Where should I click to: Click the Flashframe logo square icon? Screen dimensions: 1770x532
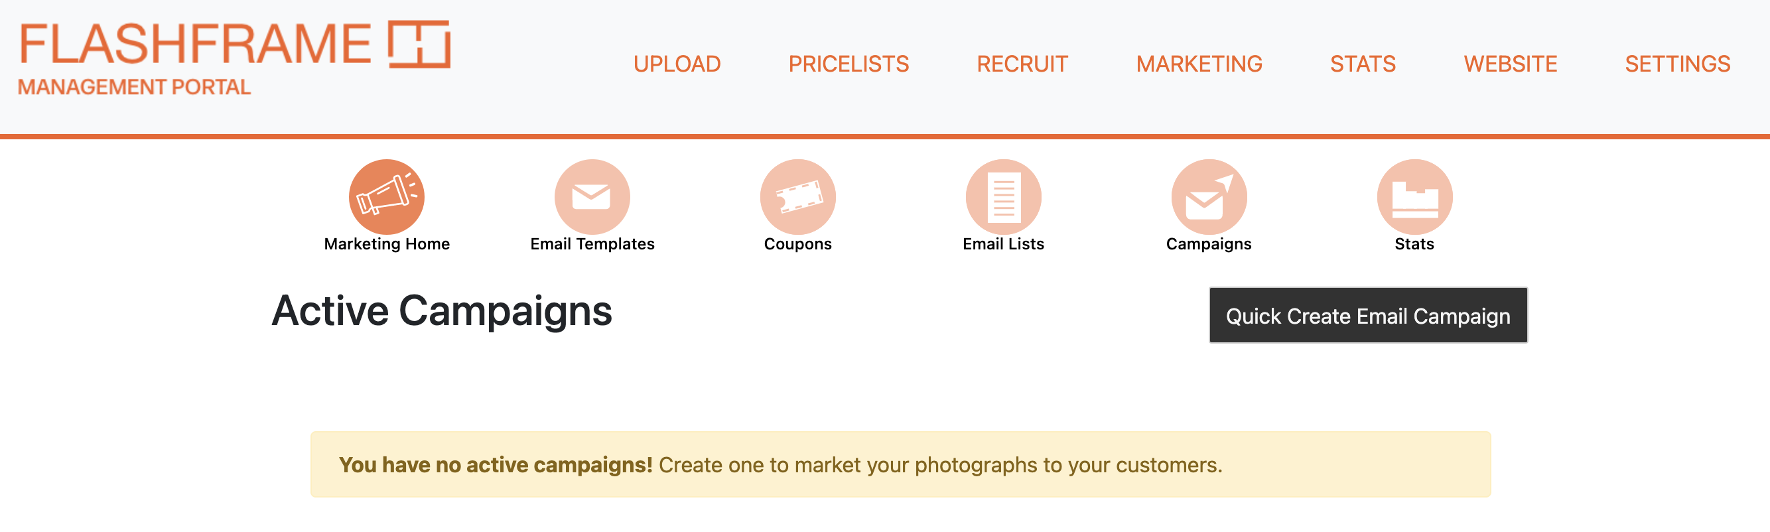419,44
